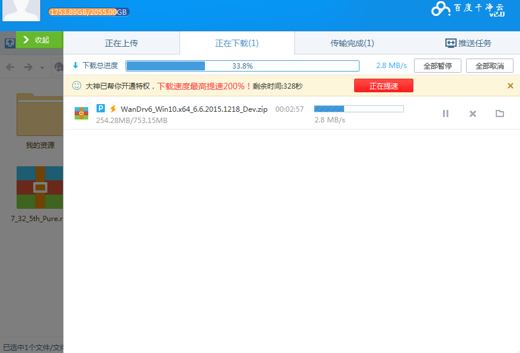
Task: Click the blue 2.8 MB/s total speed
Action: [391, 66]
